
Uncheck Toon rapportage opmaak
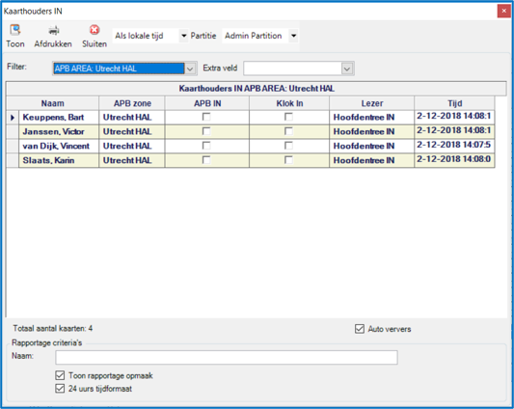click(60, 375)
